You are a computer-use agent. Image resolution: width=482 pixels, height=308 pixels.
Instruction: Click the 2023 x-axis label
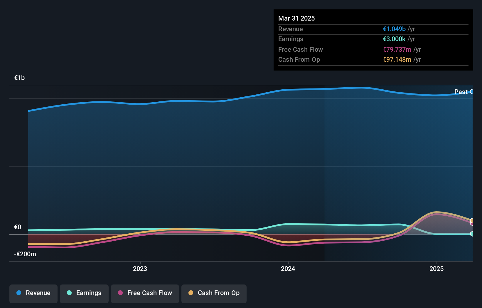point(140,269)
